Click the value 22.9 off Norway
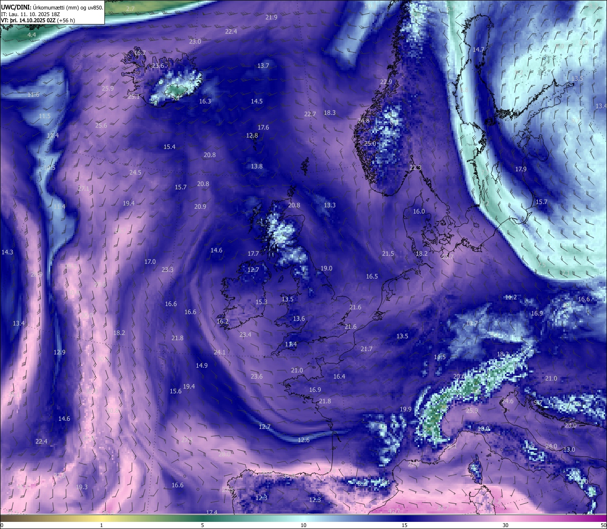 [x=386, y=82]
